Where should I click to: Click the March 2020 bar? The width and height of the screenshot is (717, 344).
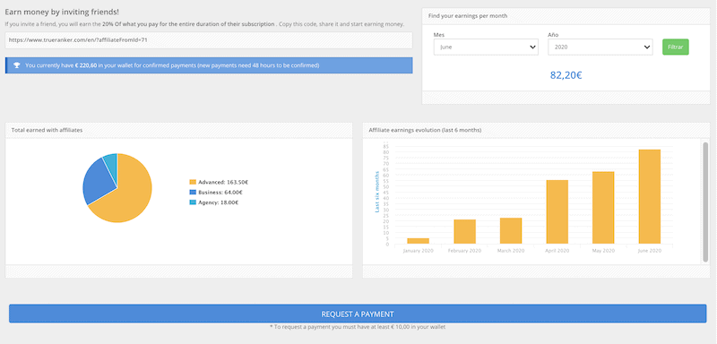click(x=511, y=231)
